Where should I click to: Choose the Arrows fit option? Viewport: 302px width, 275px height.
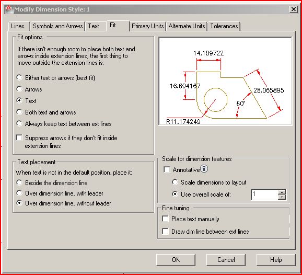19,89
